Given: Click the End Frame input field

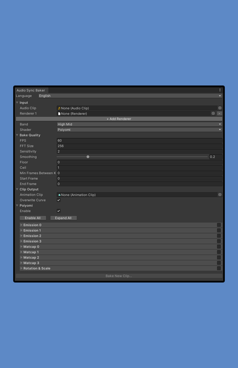Looking at the screenshot, I should click(139, 184).
